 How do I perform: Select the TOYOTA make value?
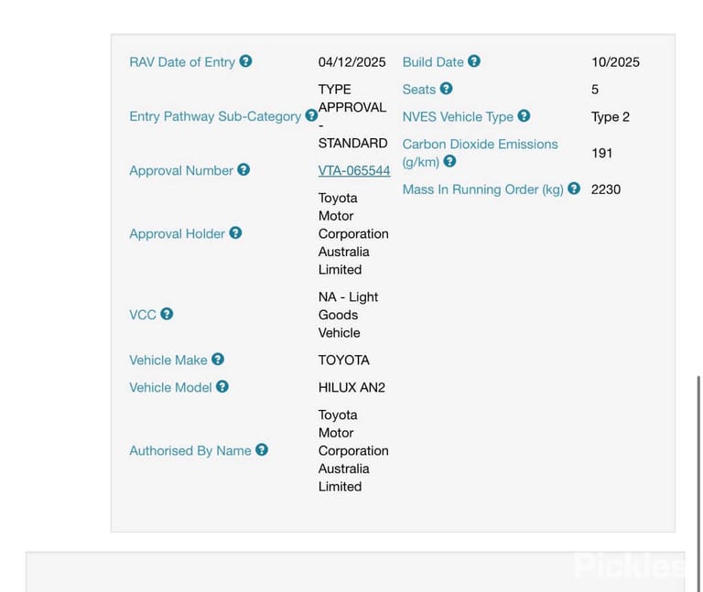pyautogui.click(x=344, y=360)
